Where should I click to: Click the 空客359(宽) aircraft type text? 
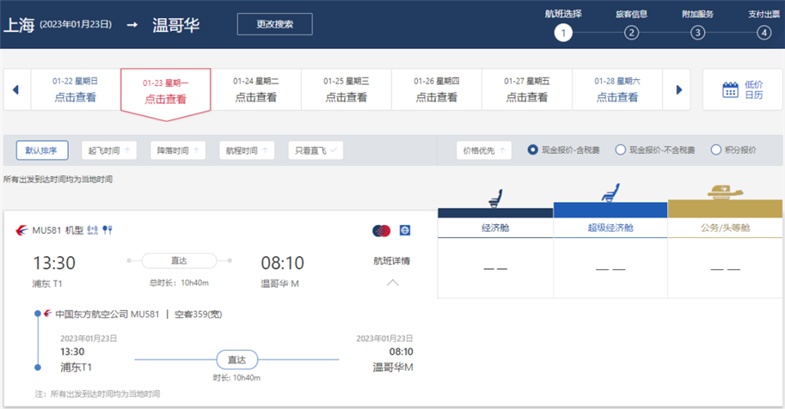pos(198,314)
